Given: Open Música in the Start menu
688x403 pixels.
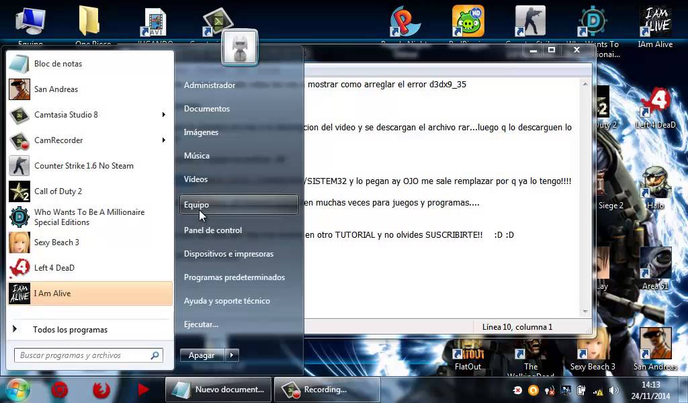Looking at the screenshot, I should coord(197,156).
